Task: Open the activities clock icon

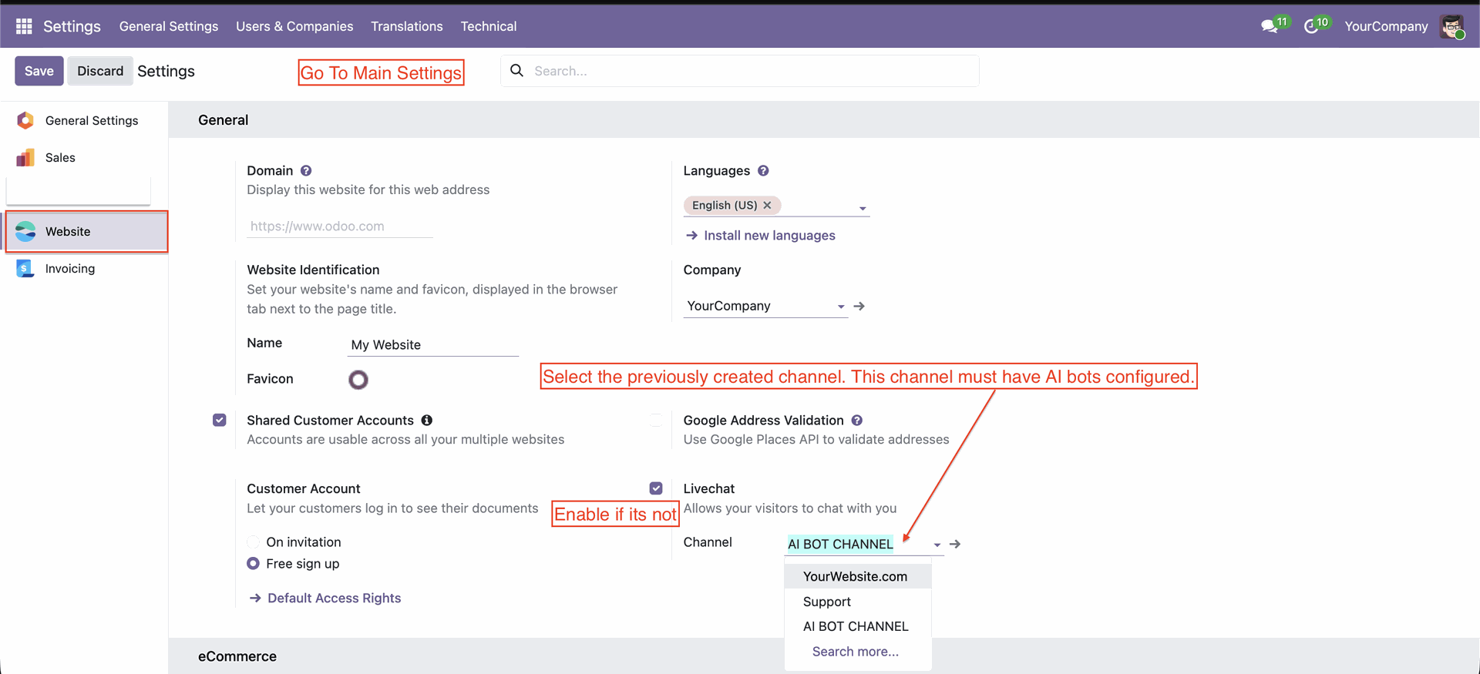Action: pyautogui.click(x=1311, y=27)
